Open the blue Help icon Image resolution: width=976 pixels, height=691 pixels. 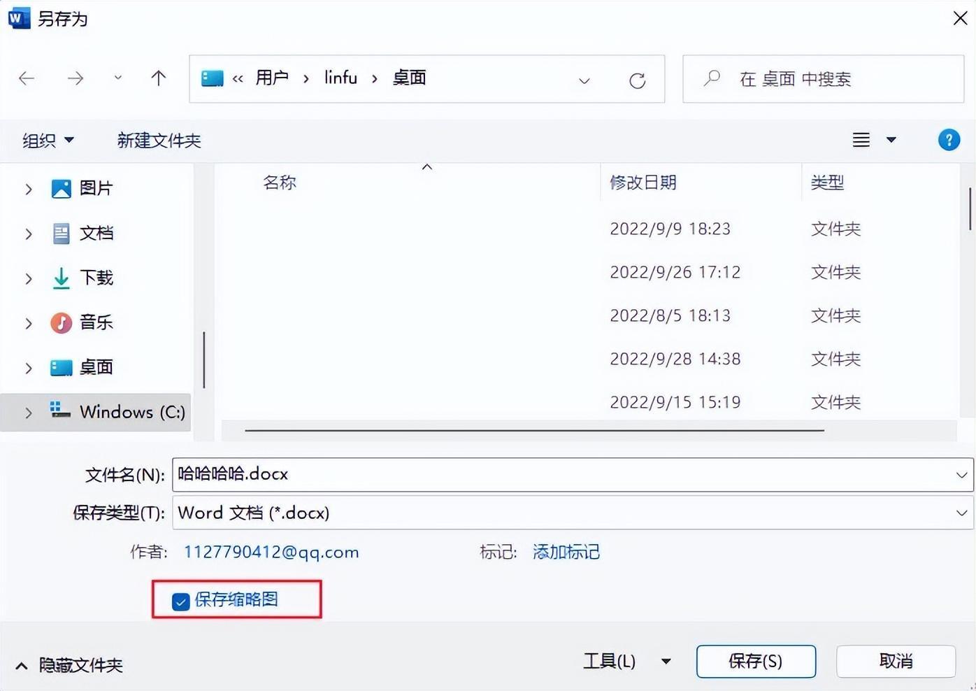click(x=948, y=140)
